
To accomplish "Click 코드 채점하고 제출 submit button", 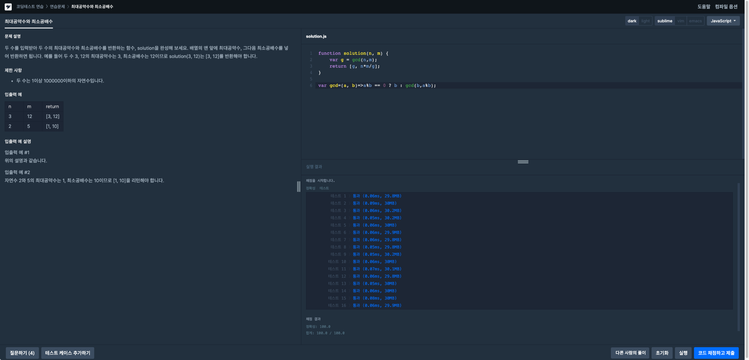I will click(x=716, y=353).
